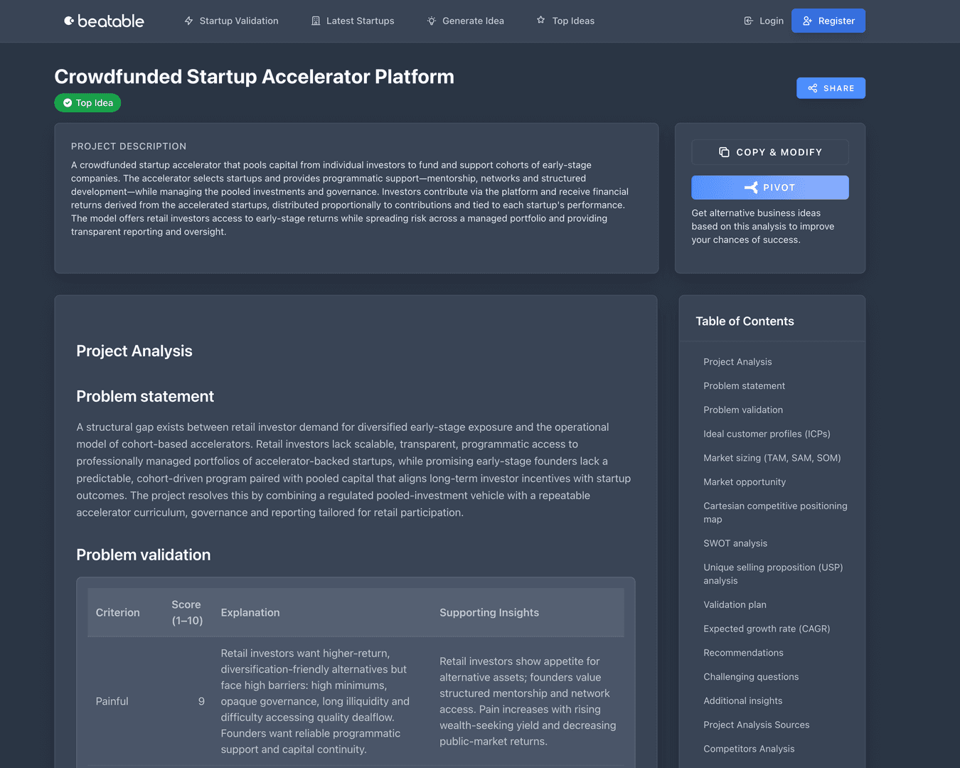This screenshot has width=960, height=768.
Task: Click the Top Idea badge
Action: click(87, 102)
